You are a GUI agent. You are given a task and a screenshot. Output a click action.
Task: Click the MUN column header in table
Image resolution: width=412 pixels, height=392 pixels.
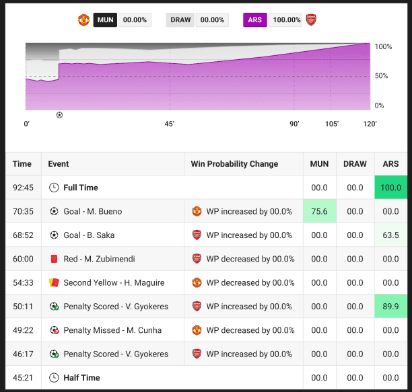click(x=319, y=164)
